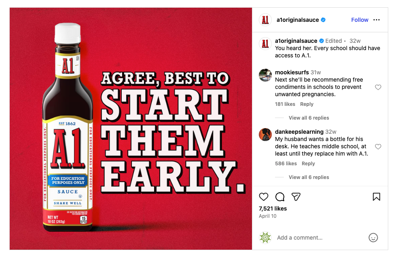Save post with bookmark icon
Viewport: 402px width, 259px height.
tap(377, 197)
